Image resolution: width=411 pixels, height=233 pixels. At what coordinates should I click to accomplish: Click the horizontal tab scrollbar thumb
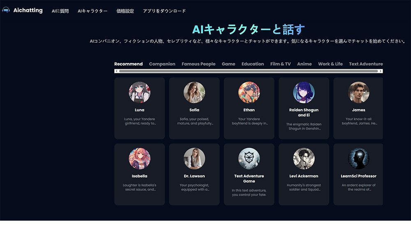[249, 71]
